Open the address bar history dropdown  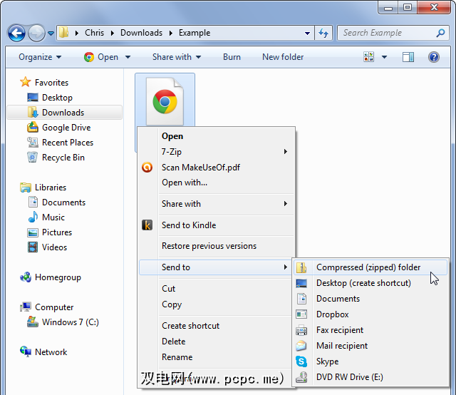point(307,34)
